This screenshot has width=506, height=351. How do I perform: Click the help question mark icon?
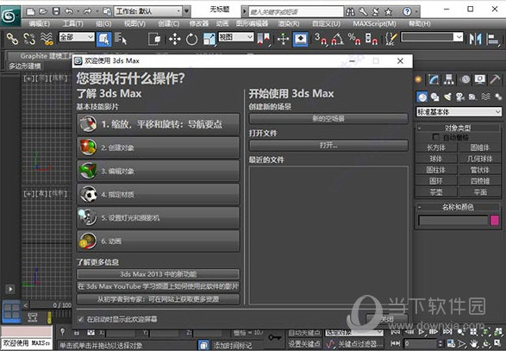[x=407, y=12]
